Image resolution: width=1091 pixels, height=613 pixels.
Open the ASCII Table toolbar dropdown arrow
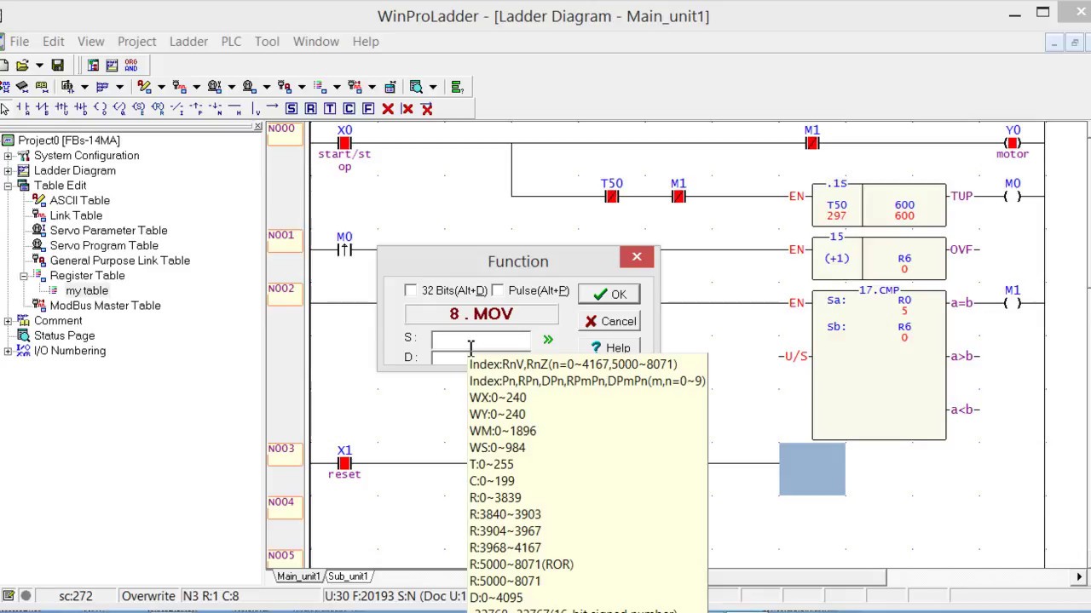point(160,86)
